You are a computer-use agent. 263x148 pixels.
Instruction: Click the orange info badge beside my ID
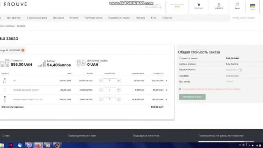[23, 50]
